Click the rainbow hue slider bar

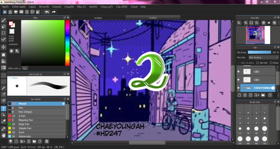pos(67,43)
